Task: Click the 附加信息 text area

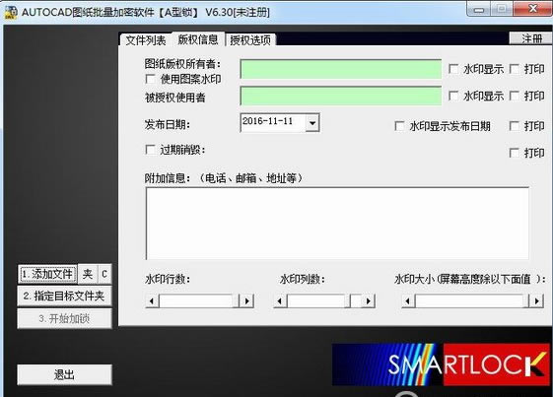Action: coord(337,224)
